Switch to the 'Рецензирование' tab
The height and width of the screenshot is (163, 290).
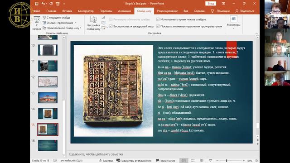pos(167,11)
